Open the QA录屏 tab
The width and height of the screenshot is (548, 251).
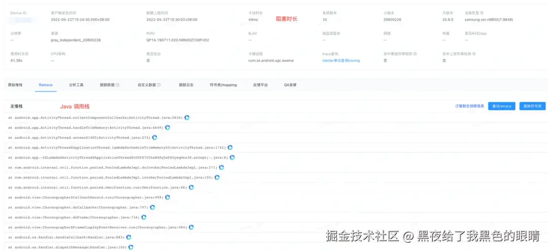coord(290,85)
